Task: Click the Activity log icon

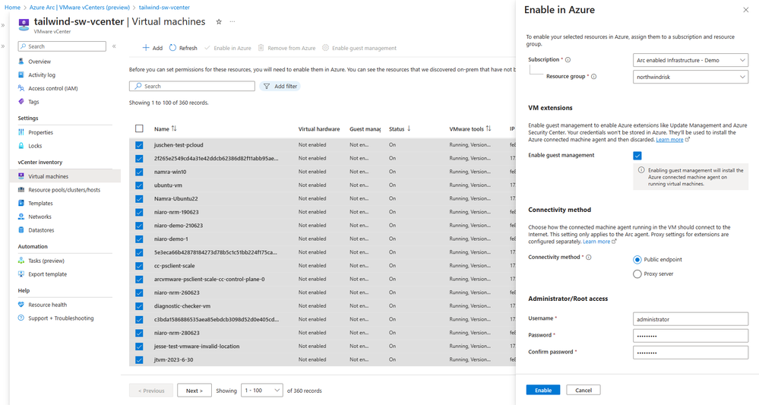Action: point(21,75)
